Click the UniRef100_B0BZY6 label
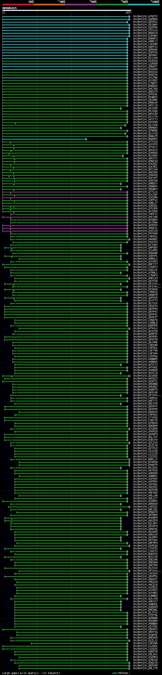162x675 pixels. (145, 75)
